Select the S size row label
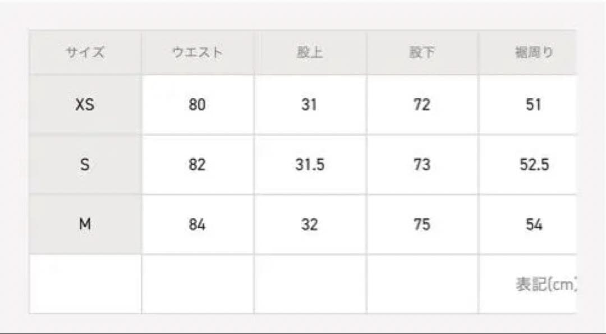 click(x=85, y=165)
